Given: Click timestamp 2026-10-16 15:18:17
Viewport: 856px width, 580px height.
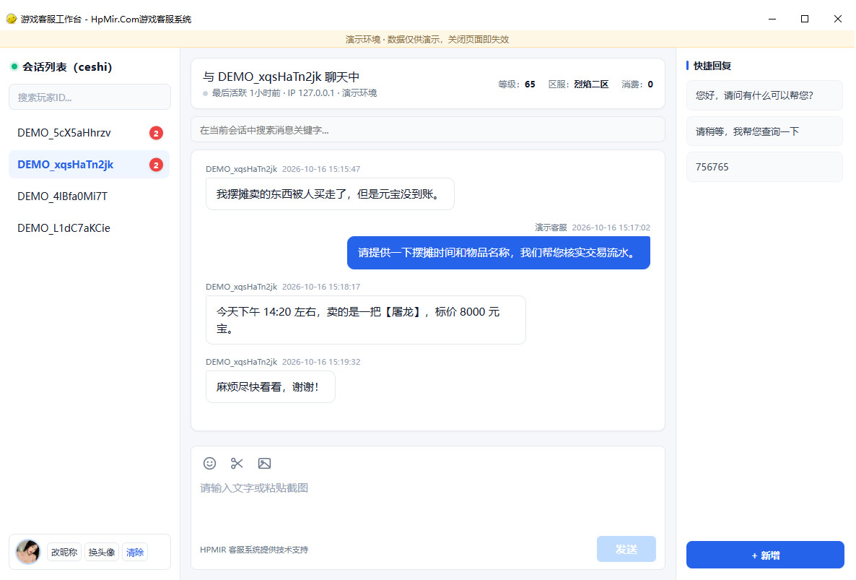Looking at the screenshot, I should point(321,287).
